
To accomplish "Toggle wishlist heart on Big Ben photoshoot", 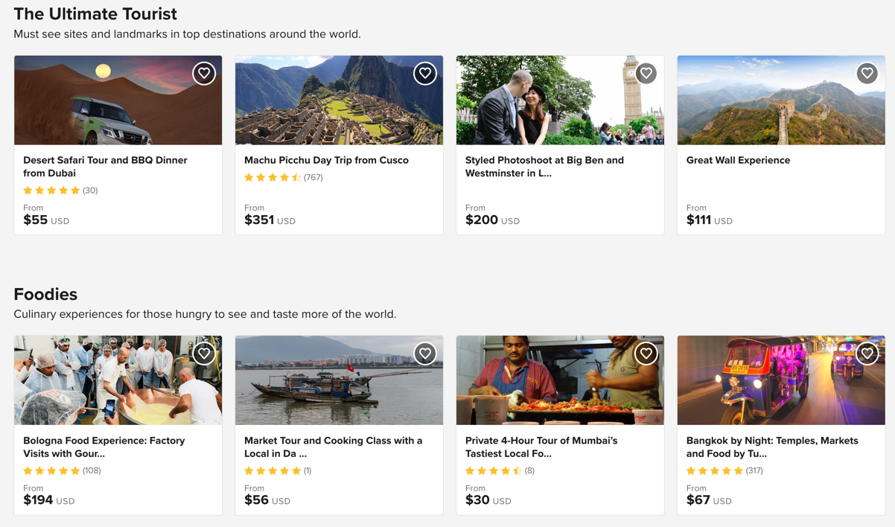I will pyautogui.click(x=646, y=73).
